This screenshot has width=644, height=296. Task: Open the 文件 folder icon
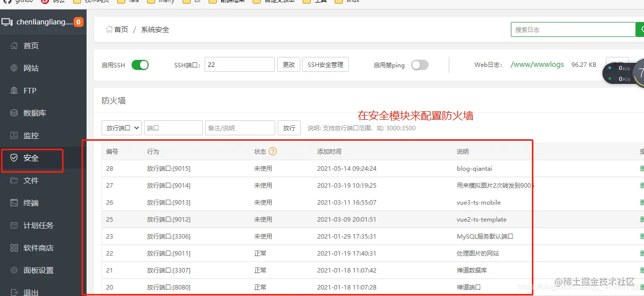point(14,180)
